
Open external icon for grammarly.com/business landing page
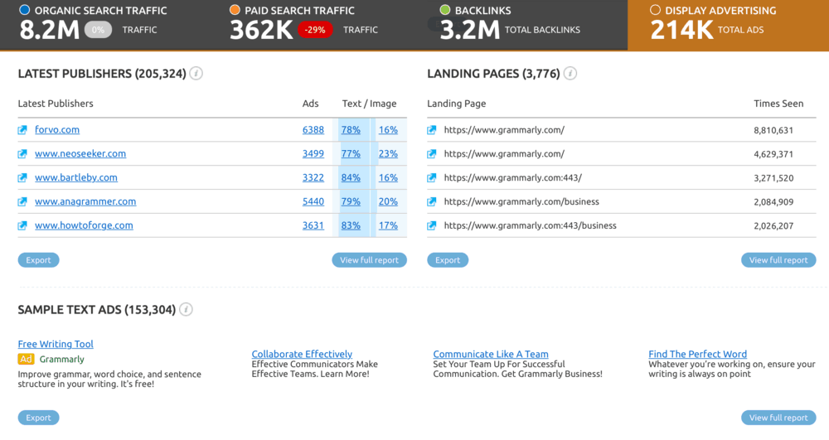432,202
